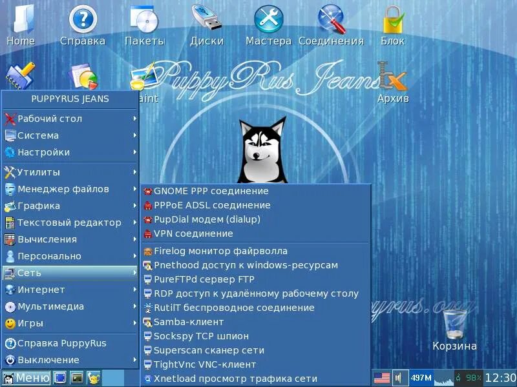The image size is (517, 387).
Task: Start PureFTPd сервер FTP
Action: pos(255,279)
